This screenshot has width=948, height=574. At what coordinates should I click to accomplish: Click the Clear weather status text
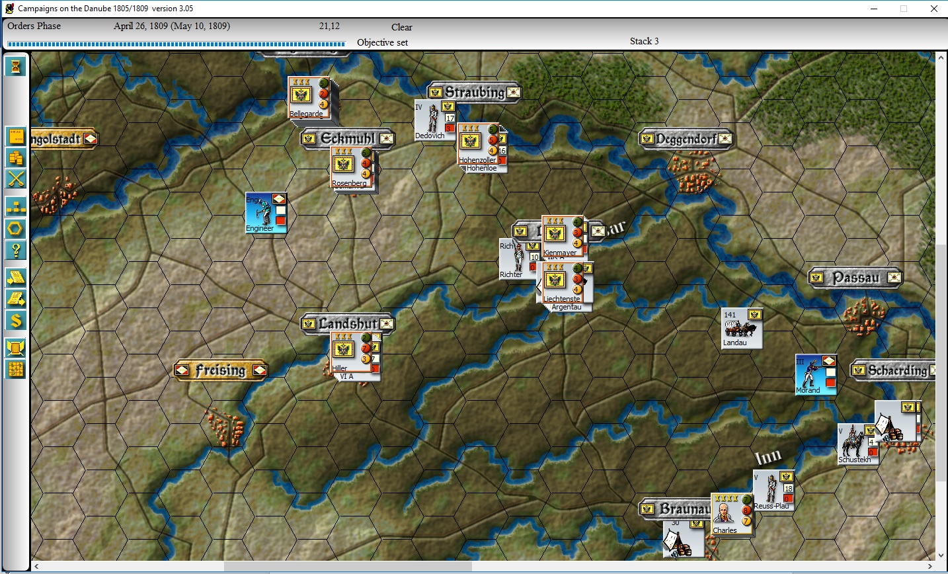[401, 27]
